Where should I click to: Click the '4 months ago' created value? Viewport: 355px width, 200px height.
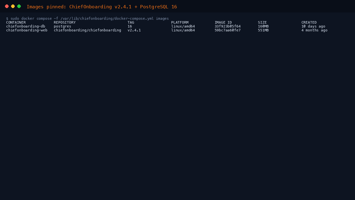[x=315, y=30]
